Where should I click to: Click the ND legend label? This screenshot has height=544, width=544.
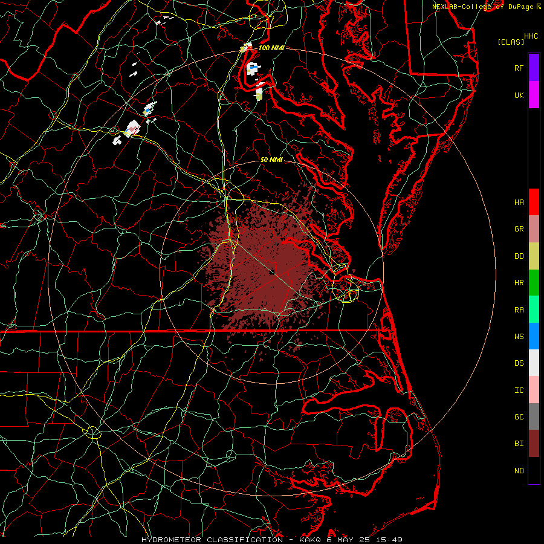tap(519, 471)
